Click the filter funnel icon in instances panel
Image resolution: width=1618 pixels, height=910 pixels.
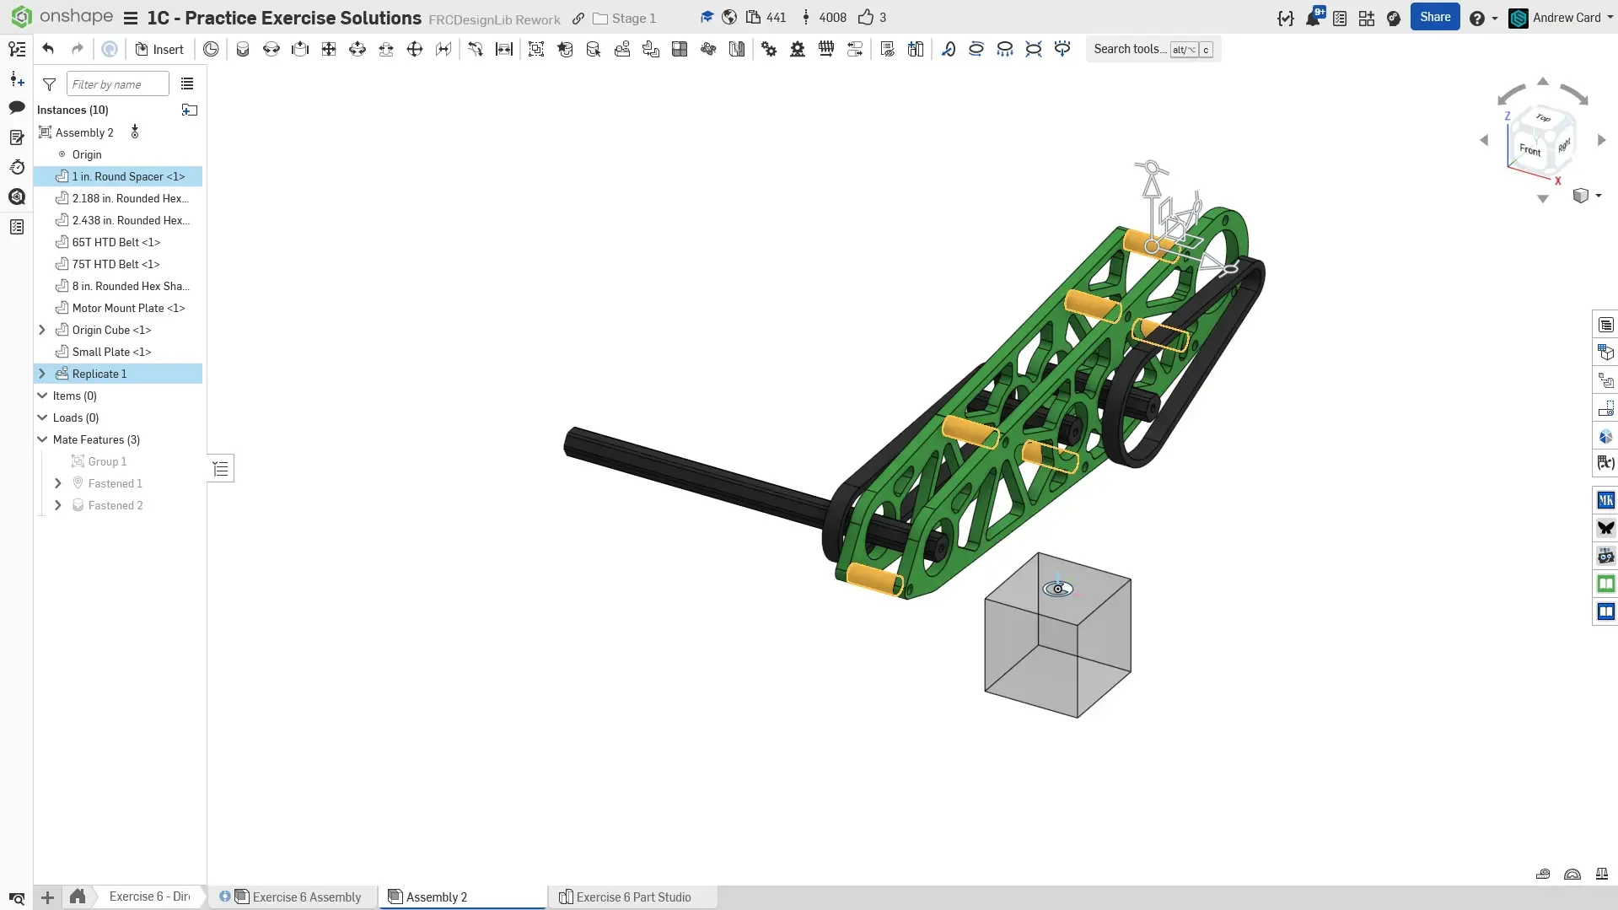[50, 84]
